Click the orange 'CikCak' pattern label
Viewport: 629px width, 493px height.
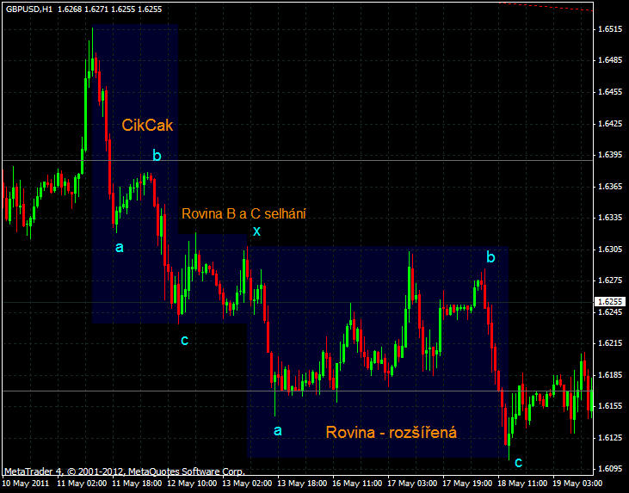tap(147, 125)
